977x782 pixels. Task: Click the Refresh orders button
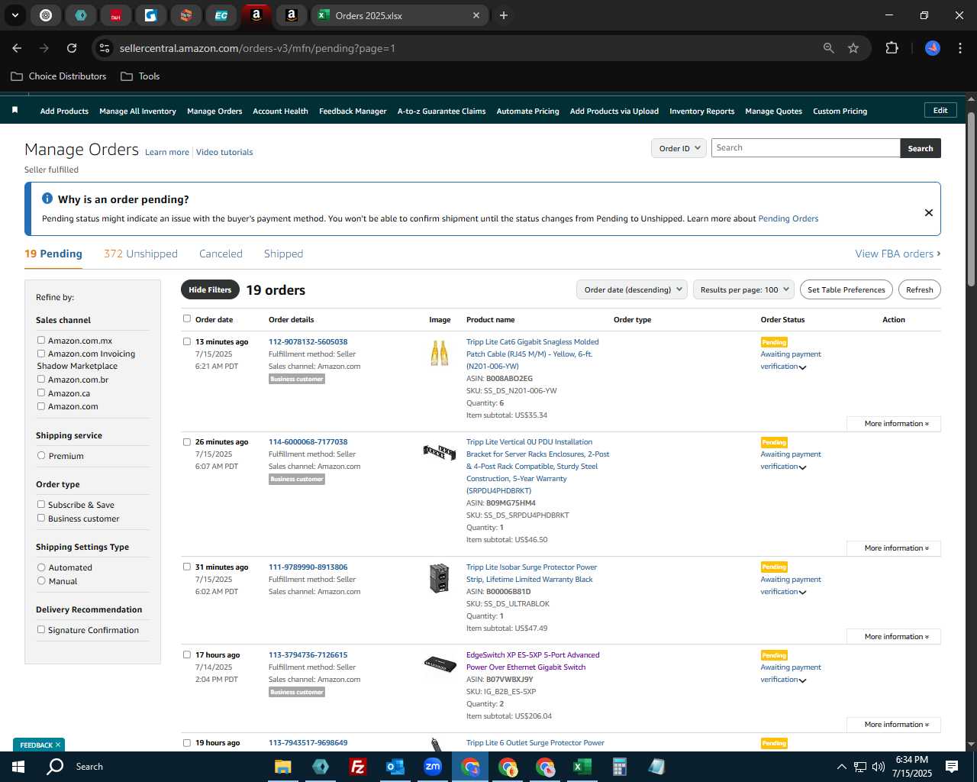coord(919,289)
